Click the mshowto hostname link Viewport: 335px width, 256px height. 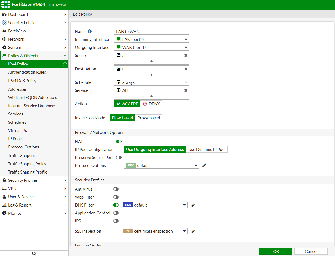point(58,5)
